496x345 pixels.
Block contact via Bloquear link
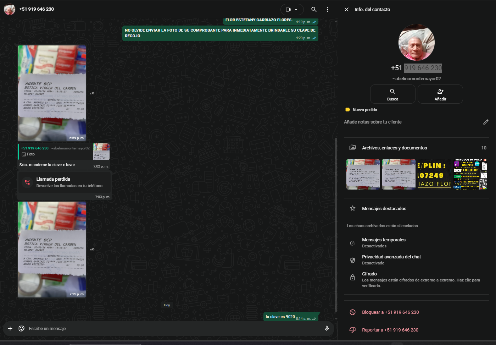click(x=390, y=312)
